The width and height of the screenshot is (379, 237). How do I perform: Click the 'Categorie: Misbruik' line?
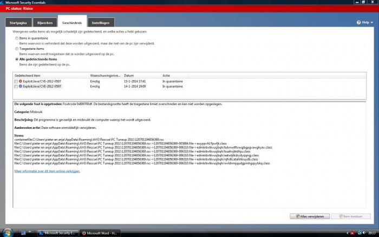(28, 112)
